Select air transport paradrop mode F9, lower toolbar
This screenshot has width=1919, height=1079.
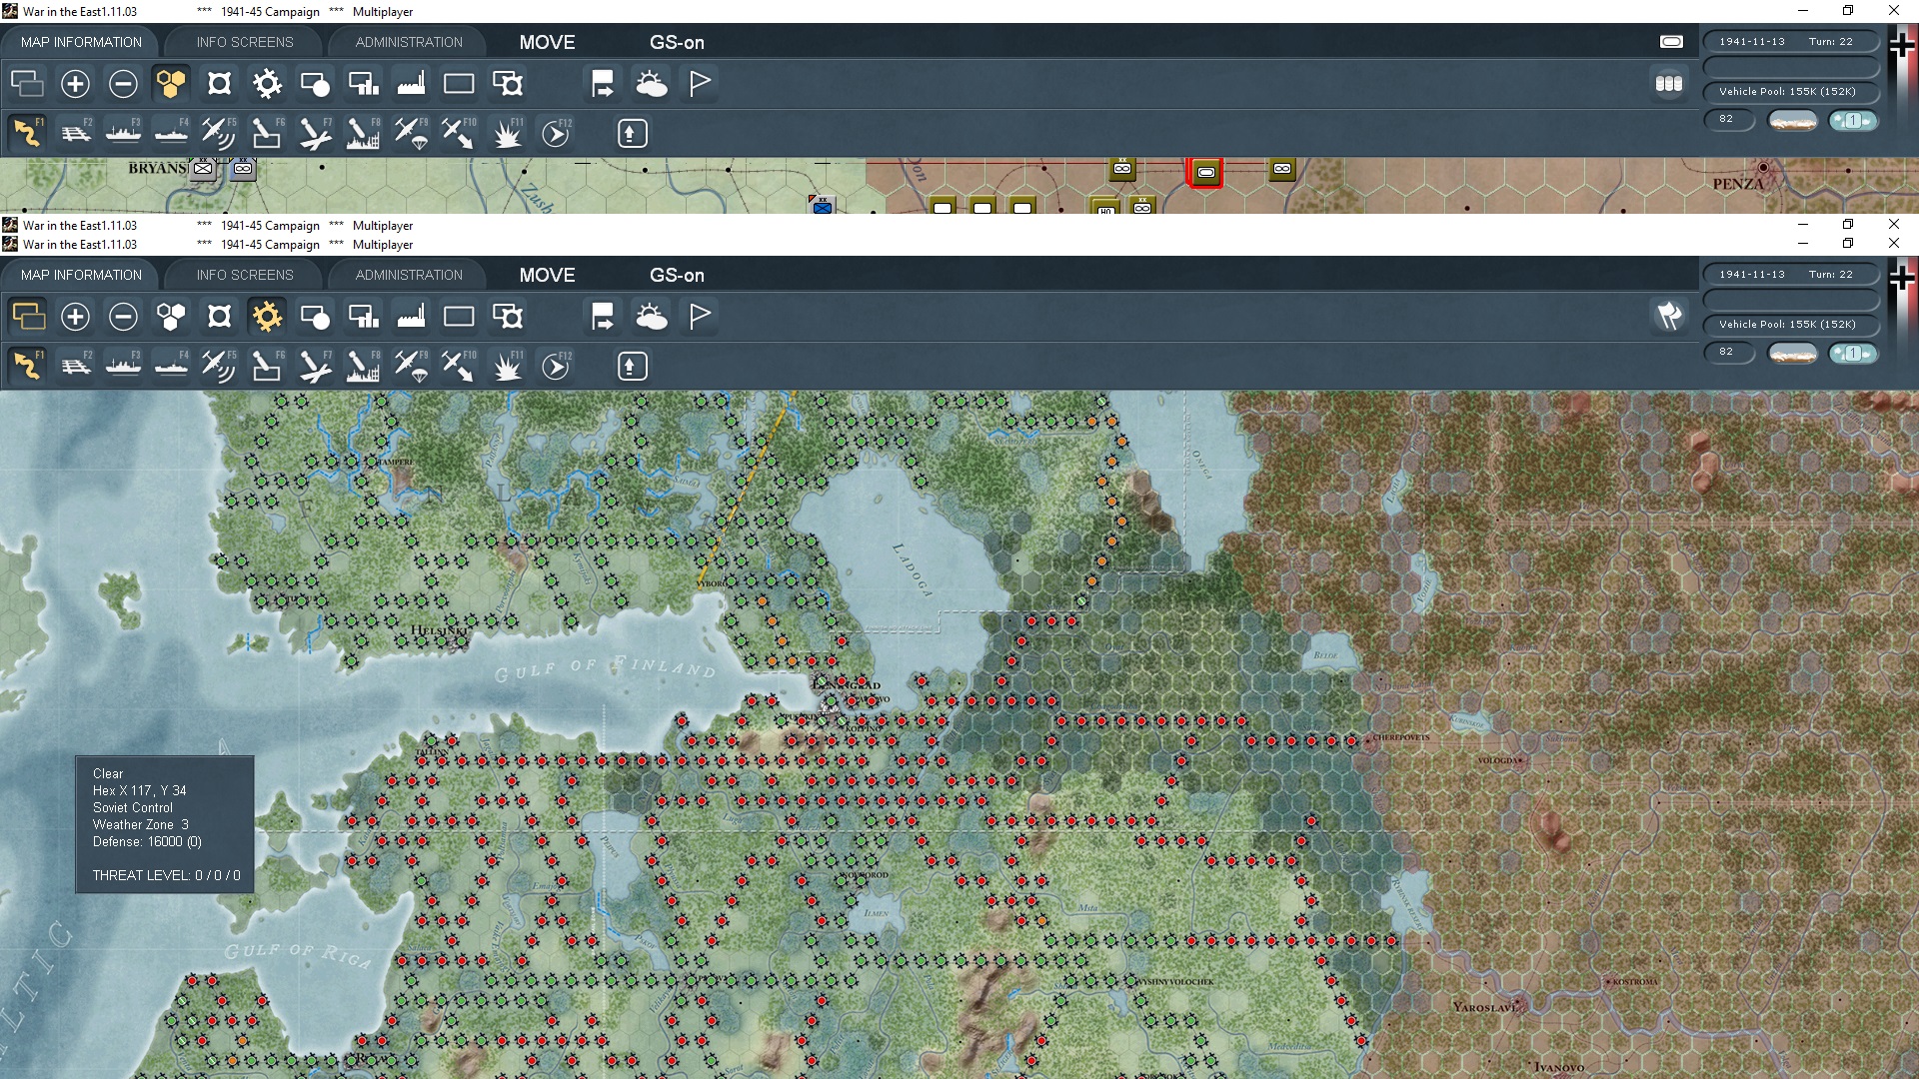click(x=411, y=367)
